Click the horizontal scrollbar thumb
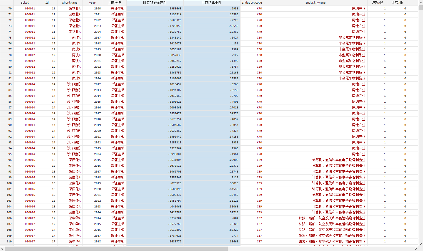This screenshot has height=251, width=423. tap(116, 249)
